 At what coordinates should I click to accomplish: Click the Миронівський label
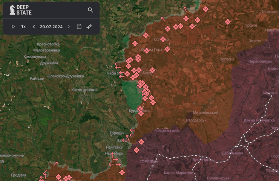point(205,113)
